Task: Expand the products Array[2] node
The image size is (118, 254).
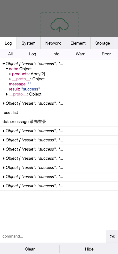Action: tap(10, 74)
